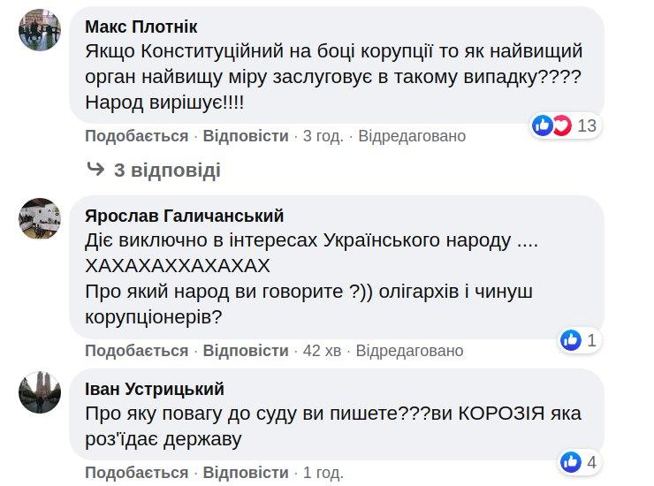This screenshot has height=486, width=654.
Task: Reply to Іван Устрицький's comment
Action: (x=246, y=473)
